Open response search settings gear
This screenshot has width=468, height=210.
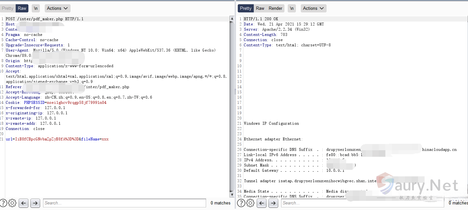tap(250, 203)
